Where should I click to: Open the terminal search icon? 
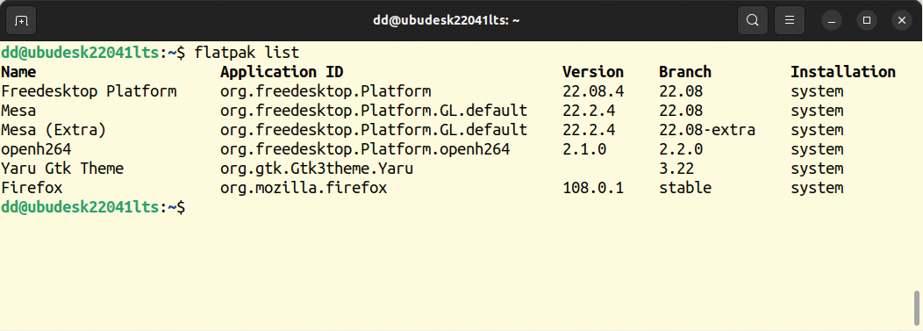pyautogui.click(x=752, y=20)
